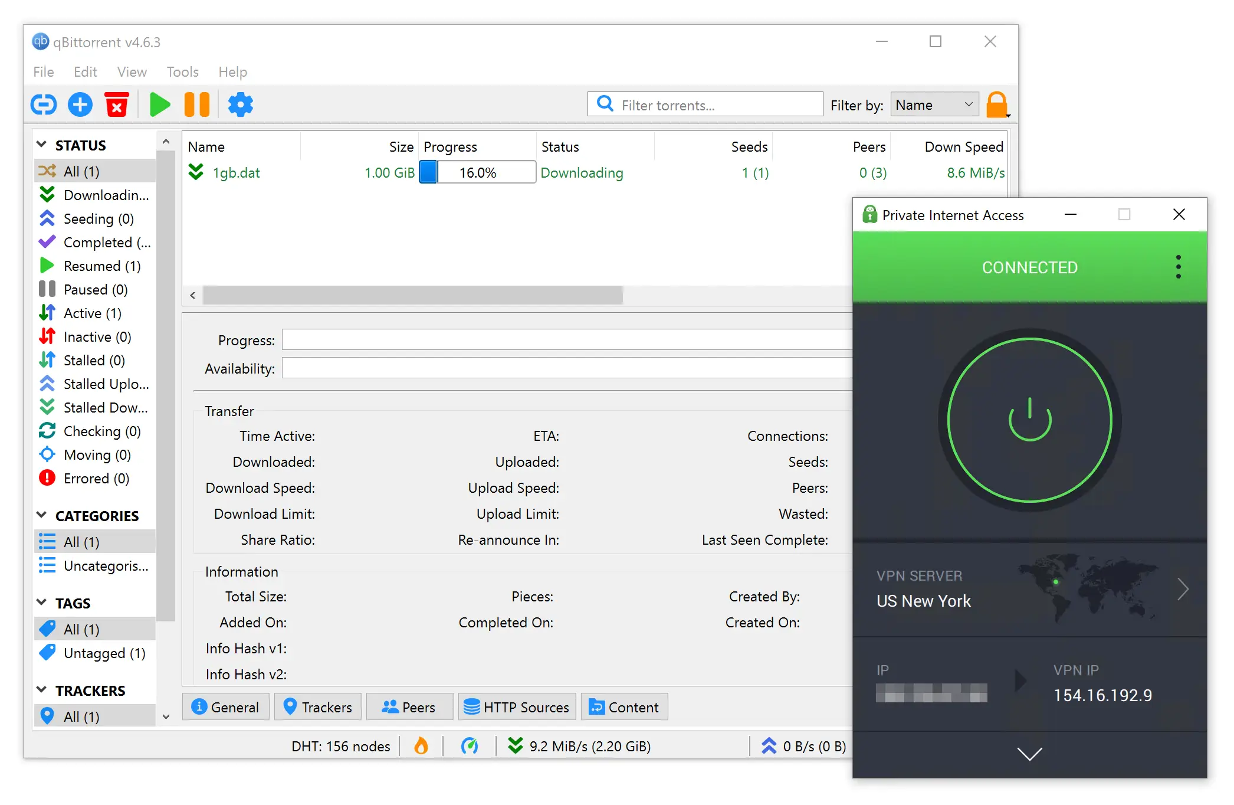Resume the torrent with the play icon
Image resolution: width=1234 pixels, height=805 pixels.
pos(159,104)
